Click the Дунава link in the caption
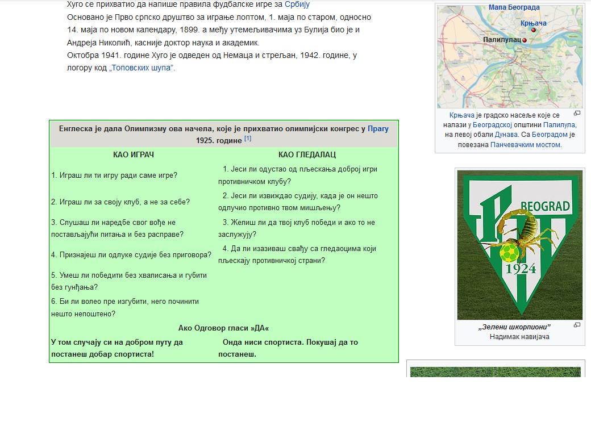This screenshot has height=443, width=591. [x=505, y=135]
